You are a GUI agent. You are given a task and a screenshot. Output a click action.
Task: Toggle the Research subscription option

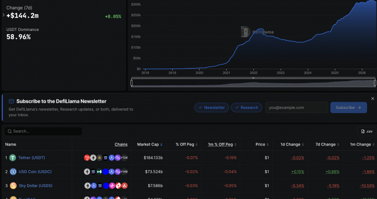click(247, 107)
